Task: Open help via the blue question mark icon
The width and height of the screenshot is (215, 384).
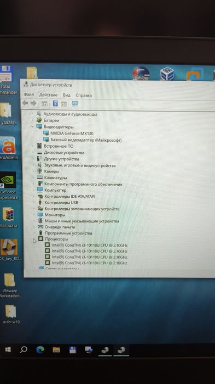Action: click(x=55, y=103)
